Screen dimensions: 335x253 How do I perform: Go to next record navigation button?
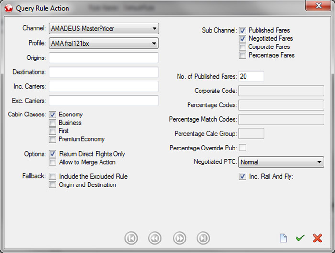pos(179,238)
